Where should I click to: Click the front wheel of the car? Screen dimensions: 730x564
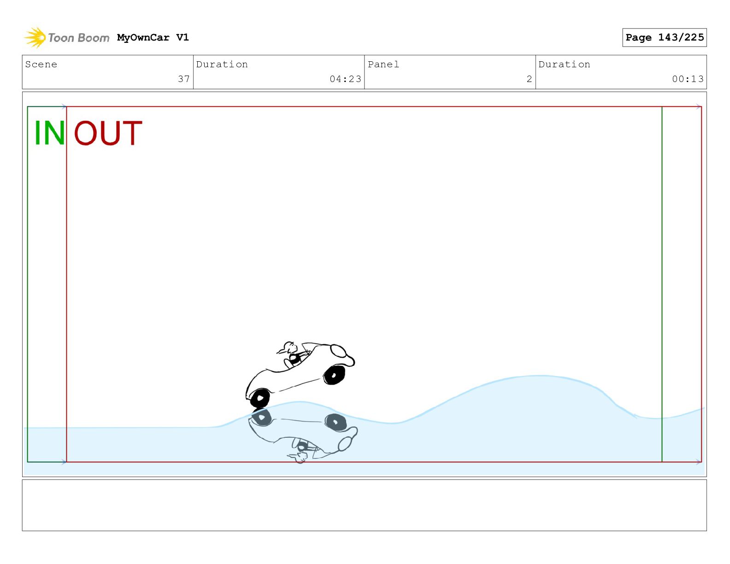tap(334, 374)
